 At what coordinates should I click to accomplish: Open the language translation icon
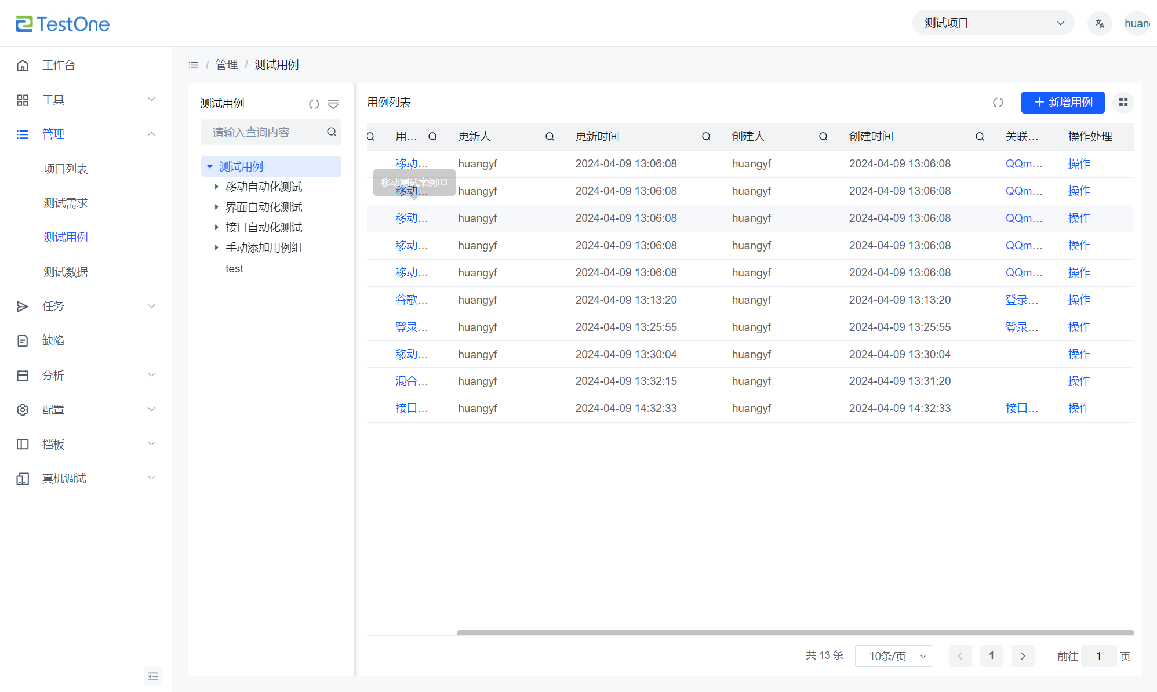[1099, 24]
